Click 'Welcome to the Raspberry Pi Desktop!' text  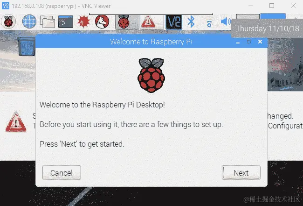point(102,105)
